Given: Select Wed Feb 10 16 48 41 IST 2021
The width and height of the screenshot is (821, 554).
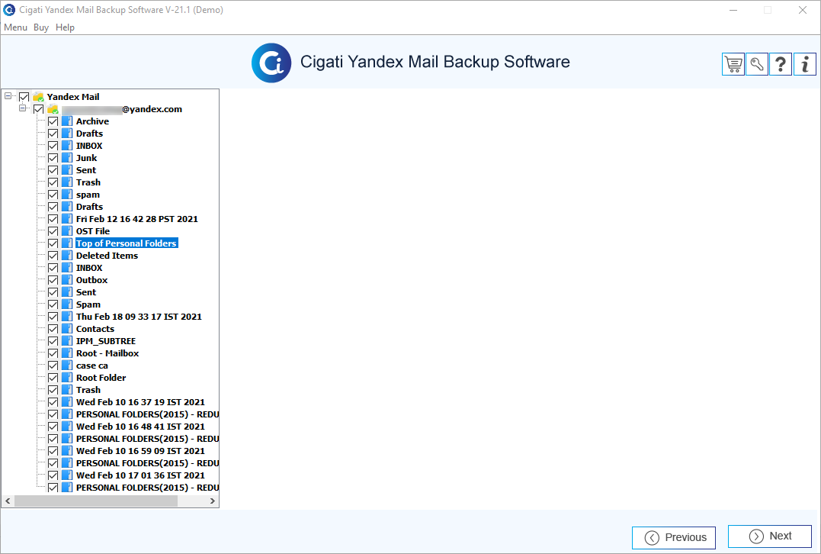Looking at the screenshot, I should pos(140,427).
